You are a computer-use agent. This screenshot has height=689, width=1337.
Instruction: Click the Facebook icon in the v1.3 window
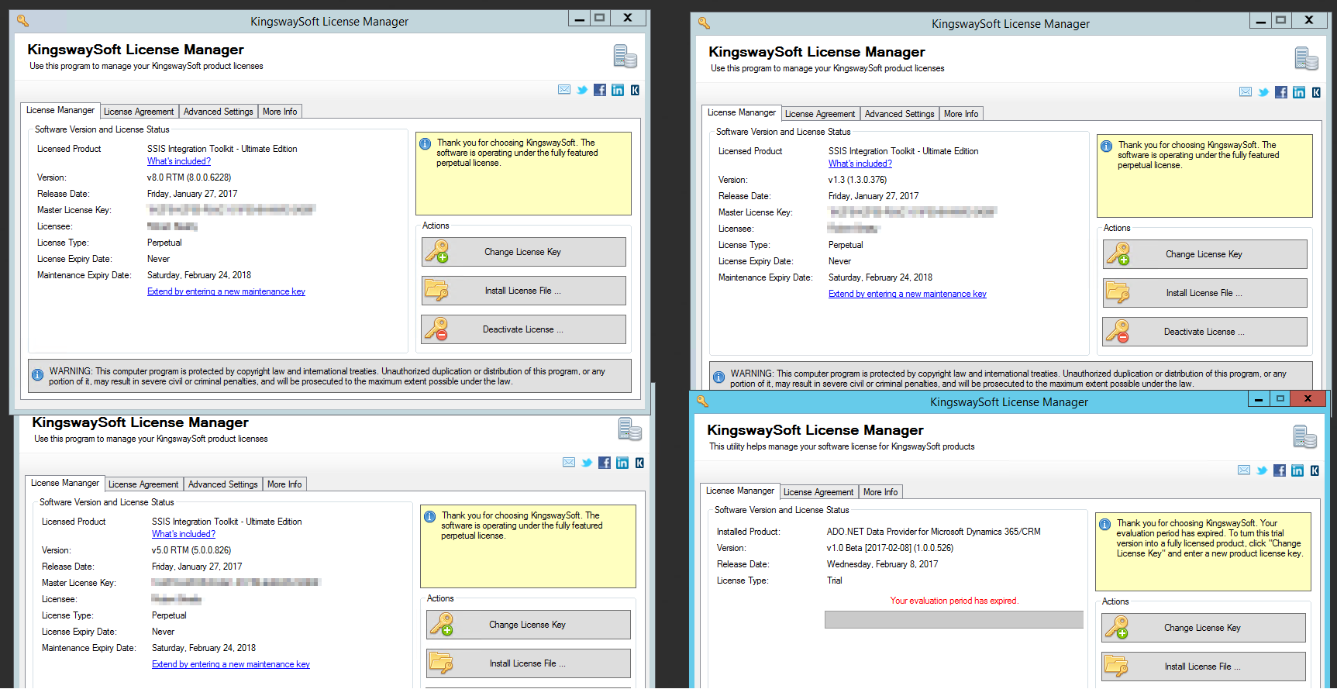coord(1281,92)
